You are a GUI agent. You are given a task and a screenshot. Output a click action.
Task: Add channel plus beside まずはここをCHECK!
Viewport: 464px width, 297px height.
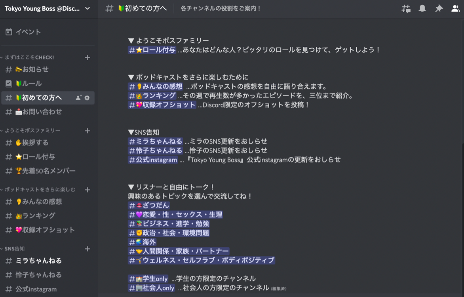pos(87,57)
